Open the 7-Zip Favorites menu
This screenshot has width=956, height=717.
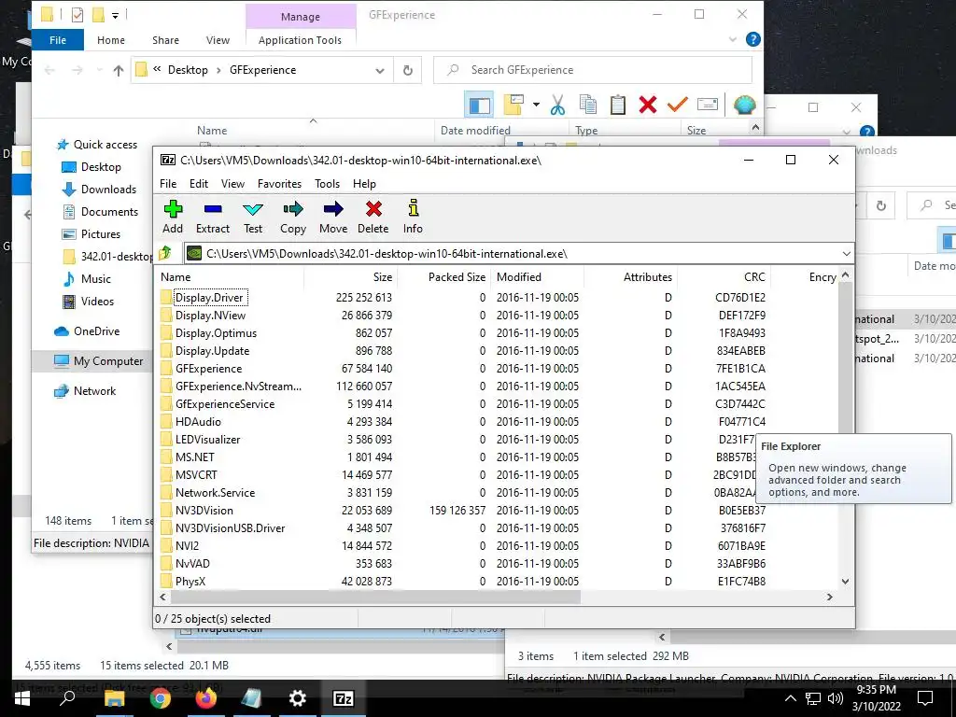(279, 184)
